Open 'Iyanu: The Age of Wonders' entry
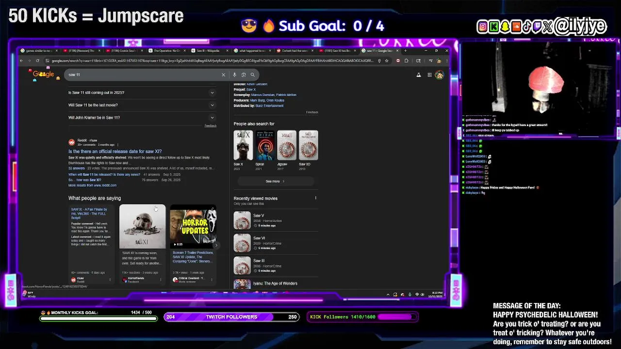The image size is (621, 349). tap(275, 284)
